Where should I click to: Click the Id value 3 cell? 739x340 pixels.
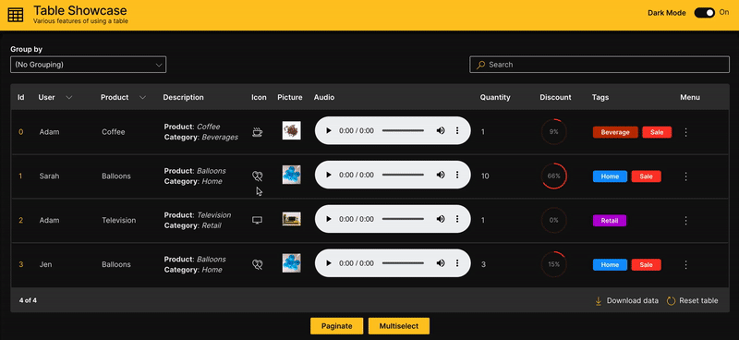tap(20, 264)
